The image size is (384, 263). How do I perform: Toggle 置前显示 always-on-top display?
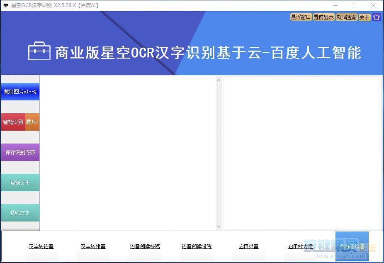pos(323,17)
